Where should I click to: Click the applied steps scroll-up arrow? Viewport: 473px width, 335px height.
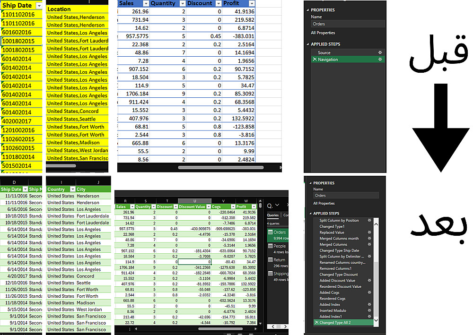point(376,224)
